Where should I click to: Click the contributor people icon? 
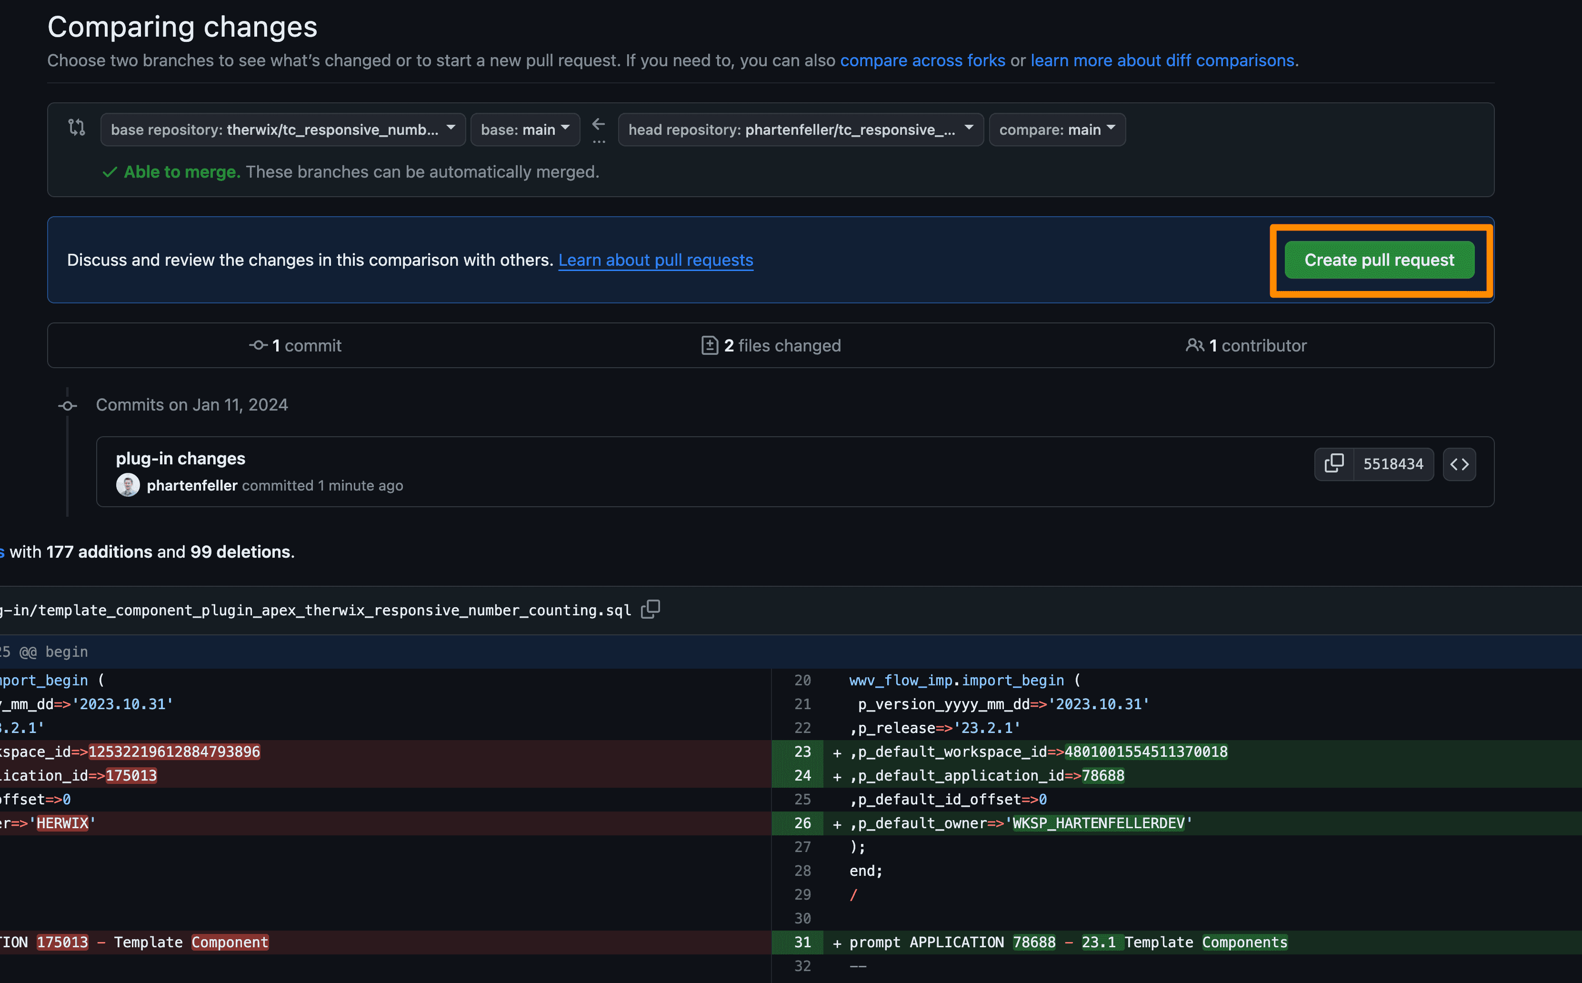click(x=1196, y=345)
